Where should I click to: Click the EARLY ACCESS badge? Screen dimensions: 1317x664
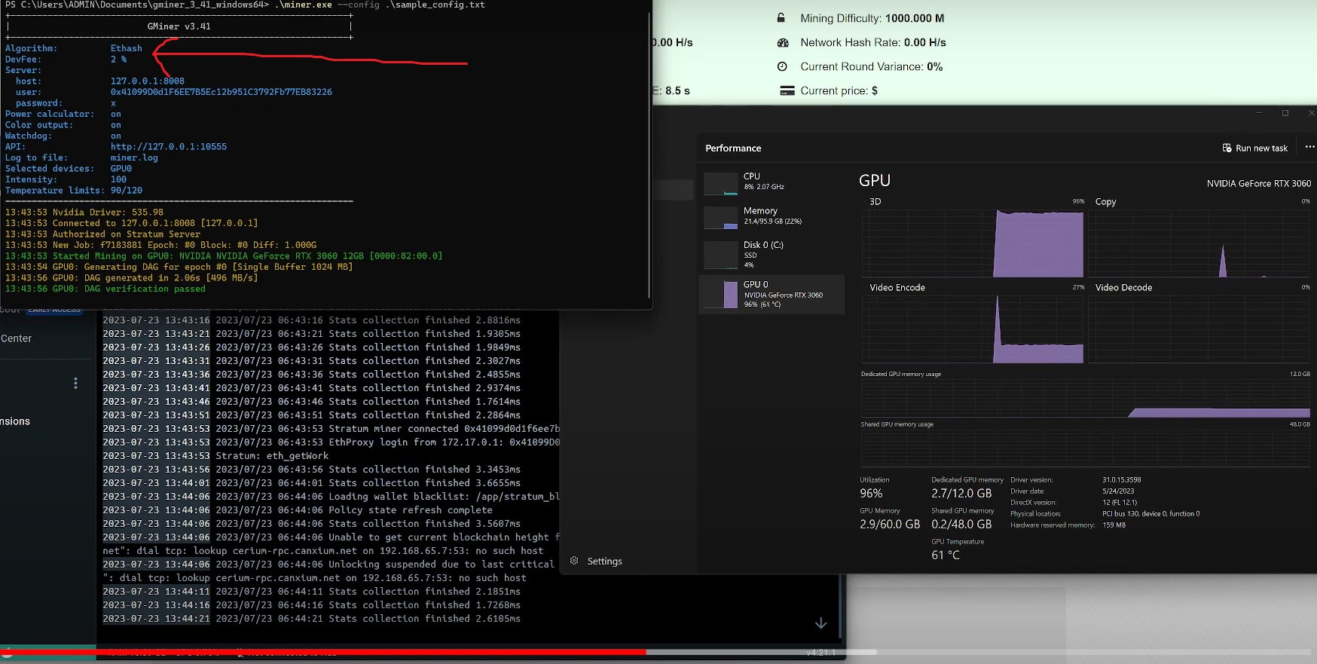(54, 310)
